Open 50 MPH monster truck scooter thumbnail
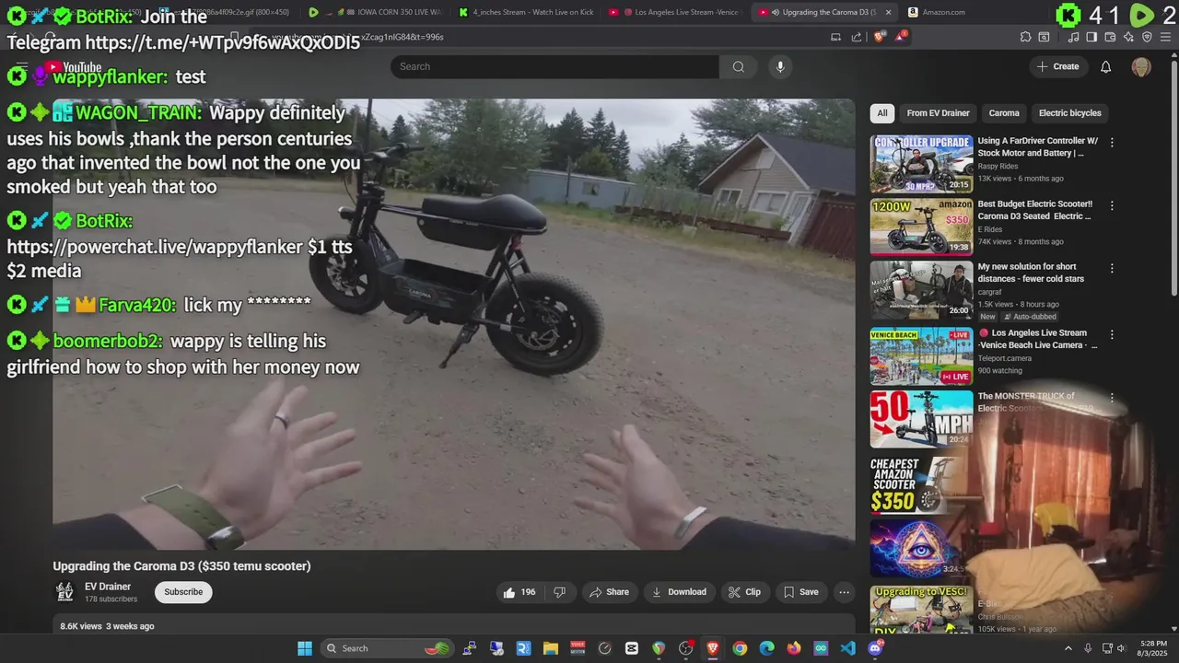The image size is (1179, 663). point(921,419)
